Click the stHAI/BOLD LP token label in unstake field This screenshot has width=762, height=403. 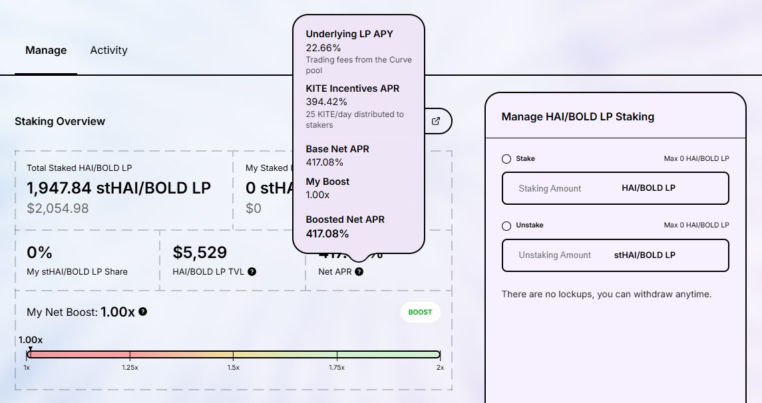(644, 255)
